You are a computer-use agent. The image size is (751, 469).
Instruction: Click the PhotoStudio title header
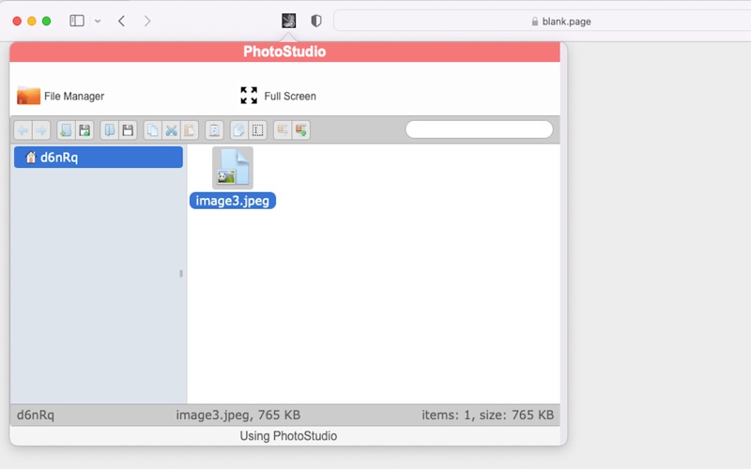(x=284, y=52)
